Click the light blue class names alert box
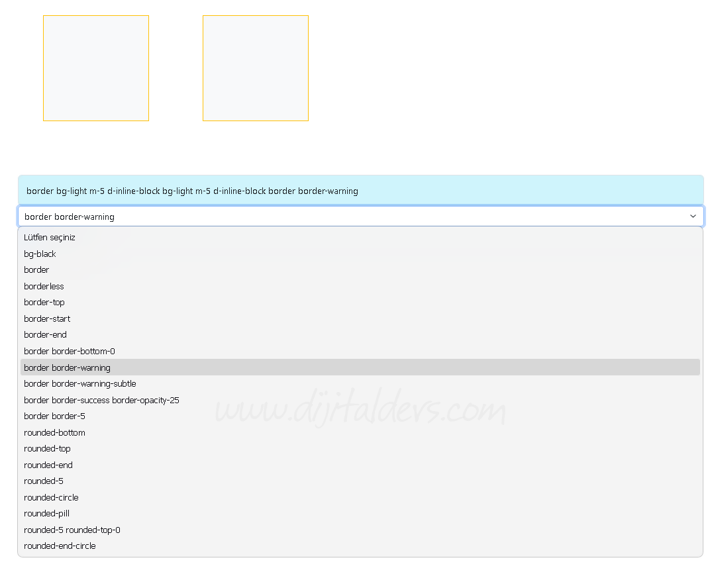 click(x=360, y=191)
